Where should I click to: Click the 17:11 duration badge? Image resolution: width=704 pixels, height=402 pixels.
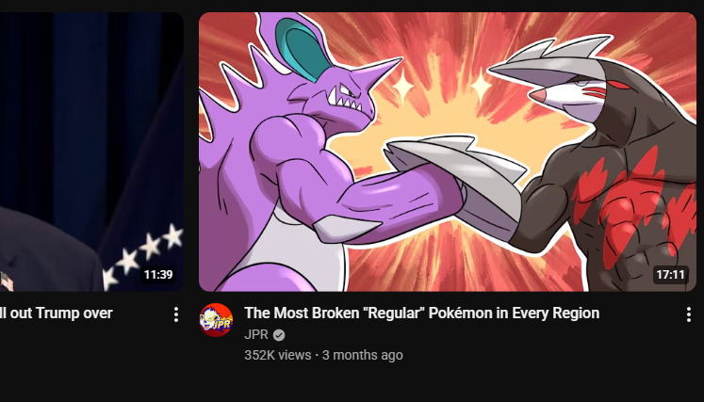tap(670, 275)
